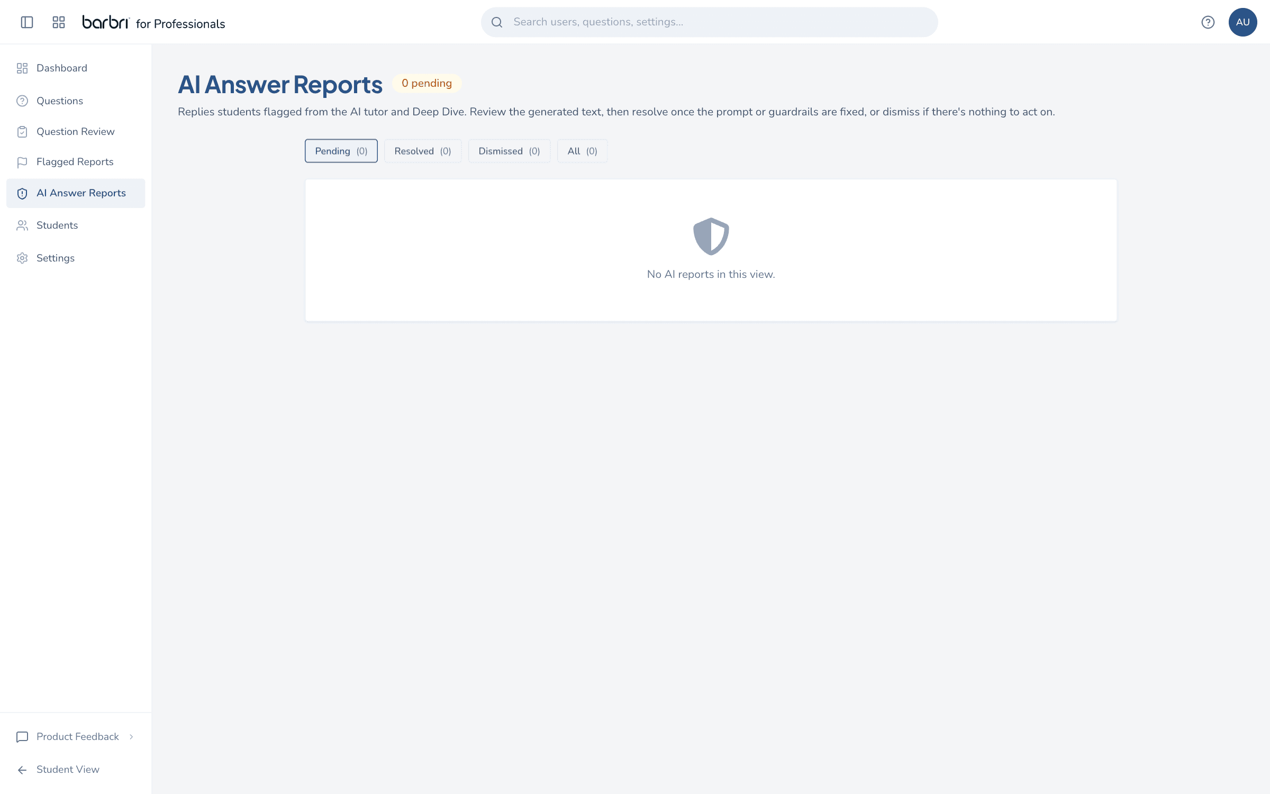The image size is (1270, 794).
Task: Click the empty-state shield icon
Action: tap(711, 236)
